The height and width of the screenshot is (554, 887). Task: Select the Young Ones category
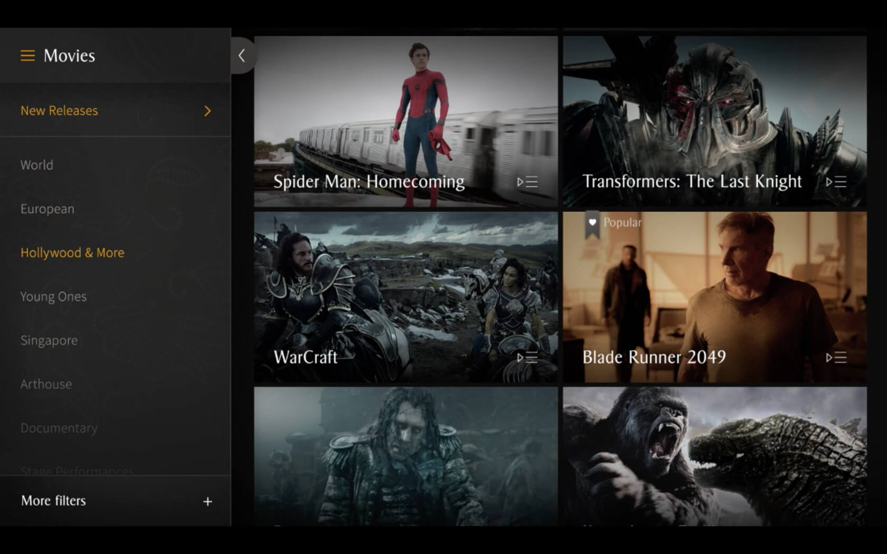[53, 297]
